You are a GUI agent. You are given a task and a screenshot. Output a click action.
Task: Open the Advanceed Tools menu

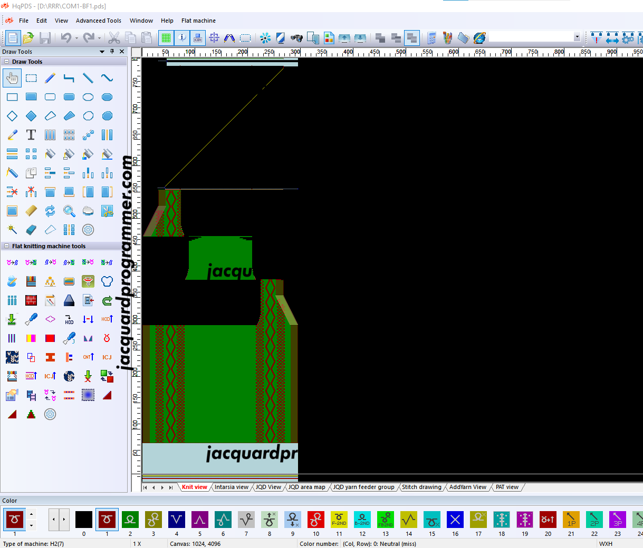pyautogui.click(x=98, y=21)
